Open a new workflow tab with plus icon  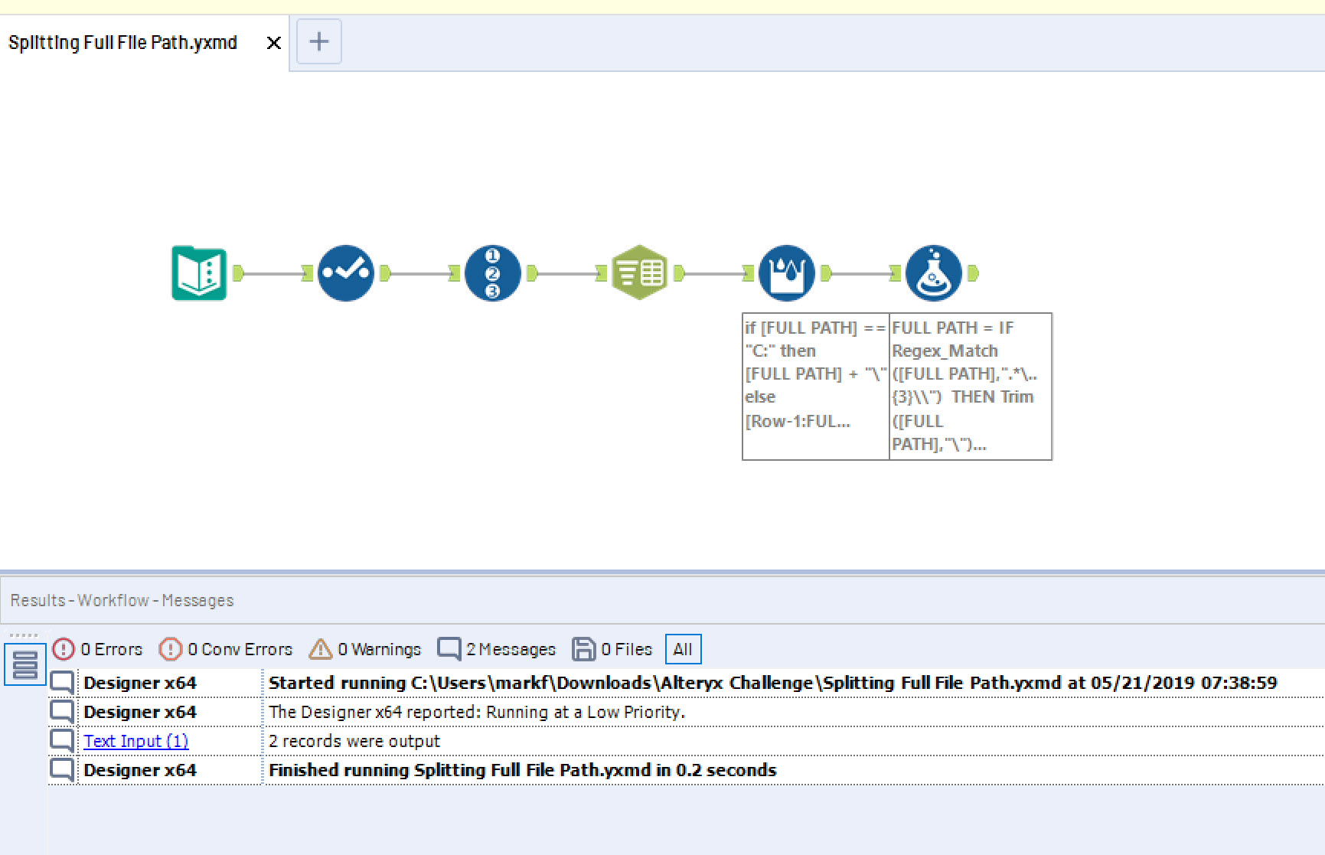coord(318,41)
